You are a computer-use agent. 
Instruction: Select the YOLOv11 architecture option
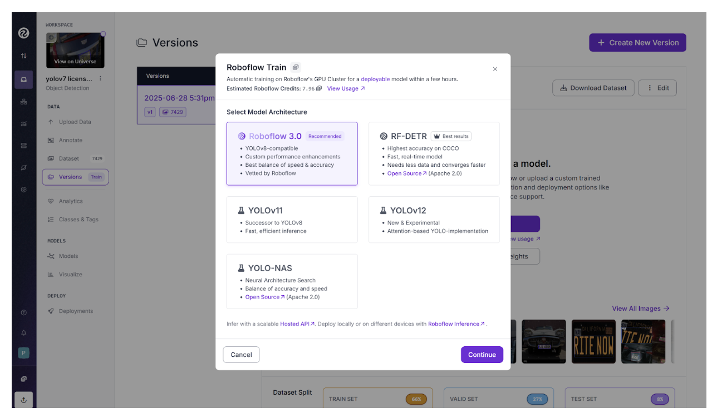point(292,220)
